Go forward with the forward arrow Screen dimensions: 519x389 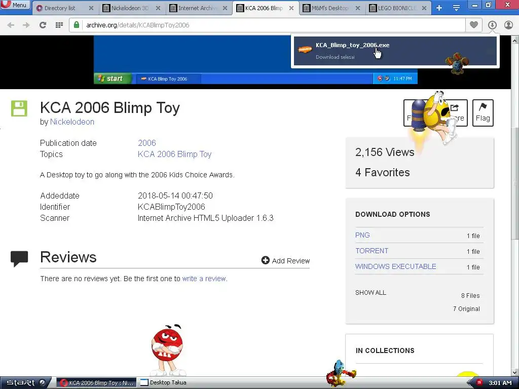coord(26,25)
